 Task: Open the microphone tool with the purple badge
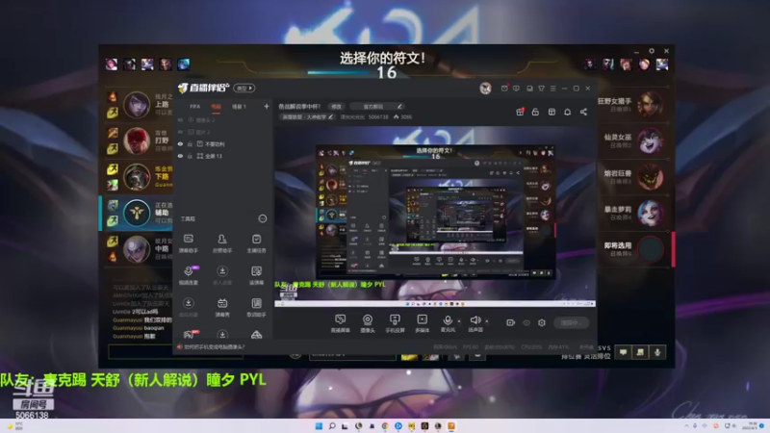point(189,275)
